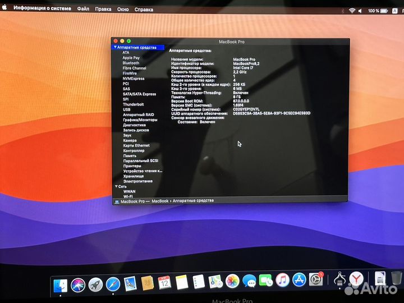This screenshot has height=303, width=404.
Task: Click System Information caliper Dock icon
Action: 339,278
